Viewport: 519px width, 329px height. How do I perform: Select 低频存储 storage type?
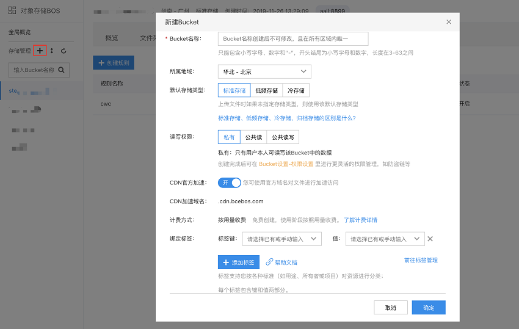pyautogui.click(x=266, y=90)
